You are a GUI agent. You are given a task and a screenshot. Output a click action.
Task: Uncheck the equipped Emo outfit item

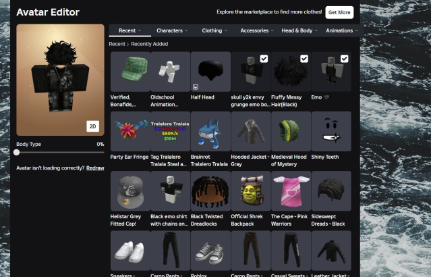(x=344, y=59)
